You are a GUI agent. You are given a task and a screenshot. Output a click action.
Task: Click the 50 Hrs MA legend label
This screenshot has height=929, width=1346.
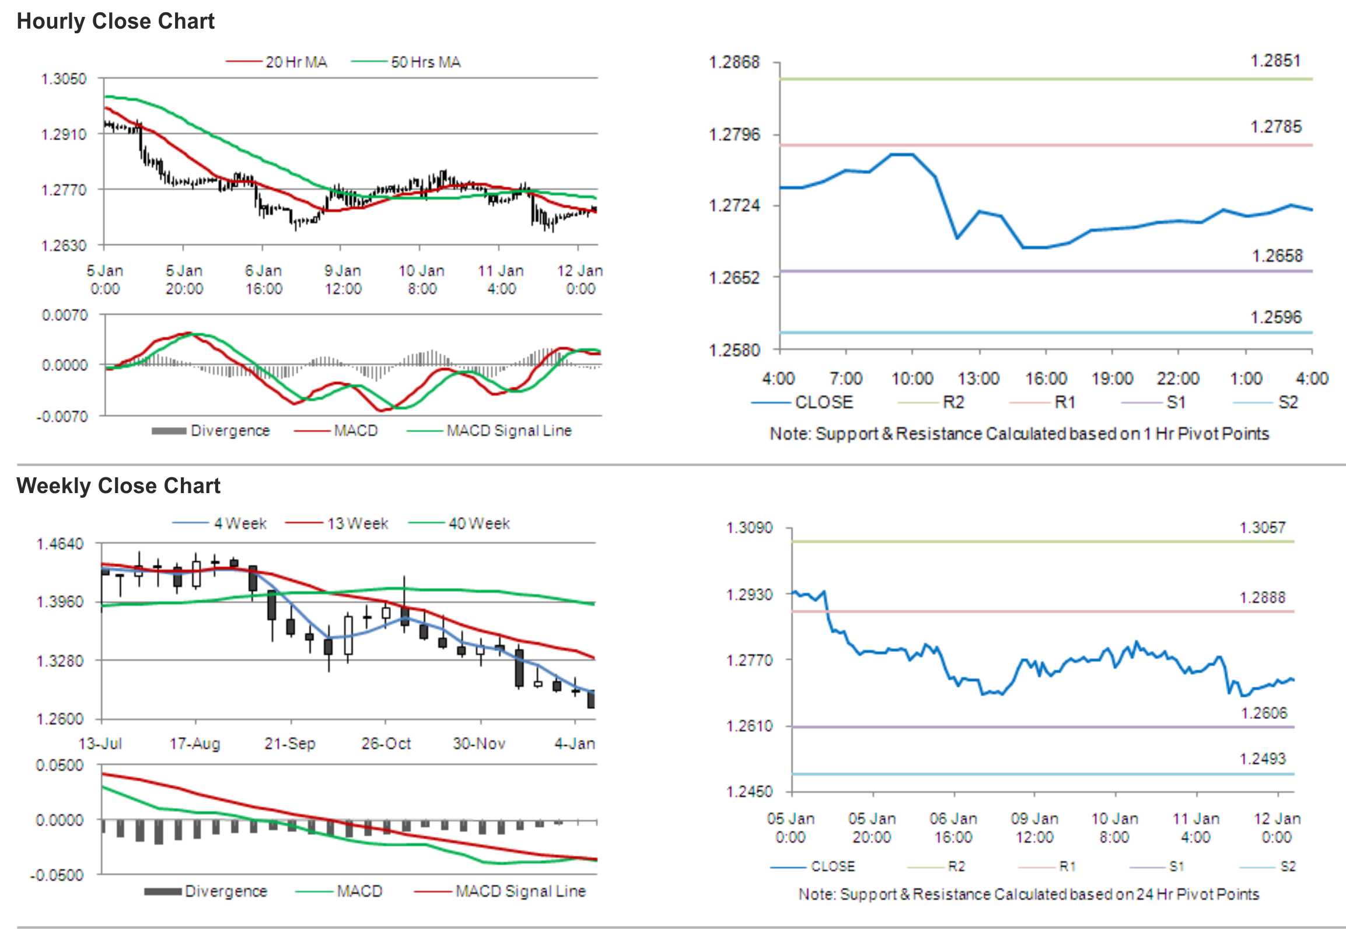pyautogui.click(x=426, y=62)
